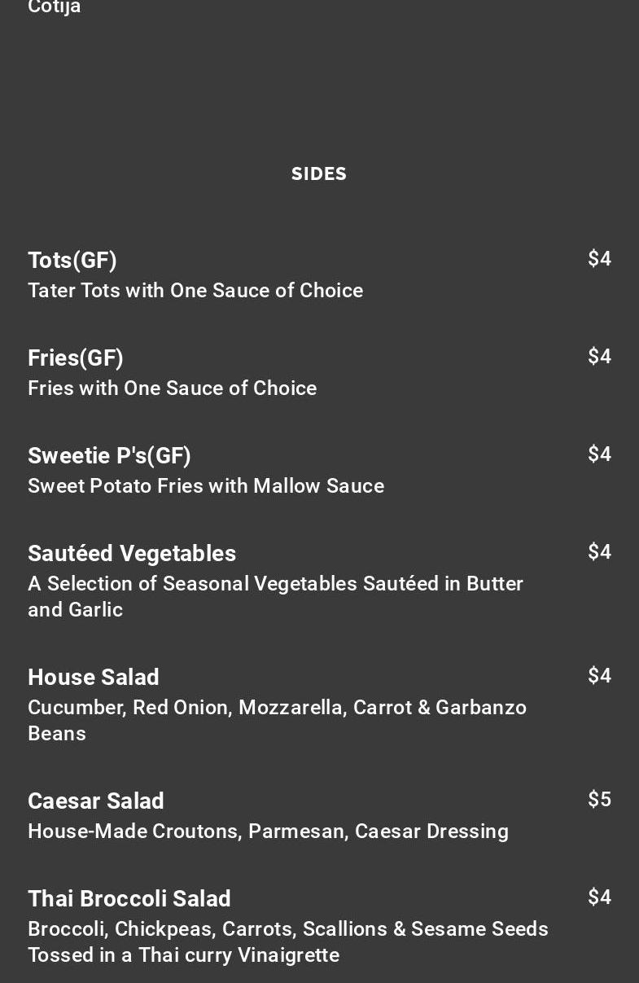
Task: Click the $4 price for House Salad
Action: 599,675
